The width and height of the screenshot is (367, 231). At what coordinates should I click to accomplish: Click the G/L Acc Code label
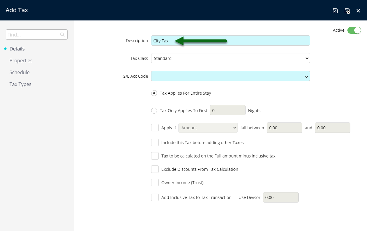click(x=135, y=76)
